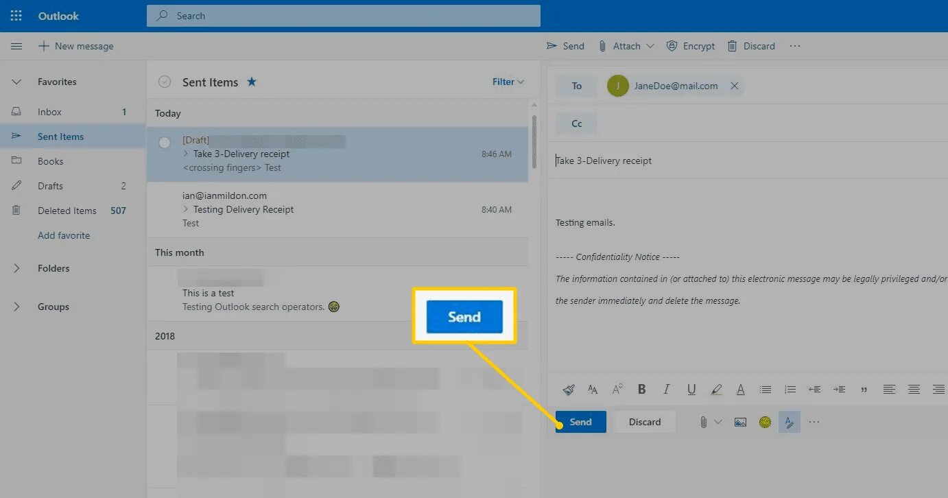
Task: Center align text
Action: pyautogui.click(x=914, y=390)
